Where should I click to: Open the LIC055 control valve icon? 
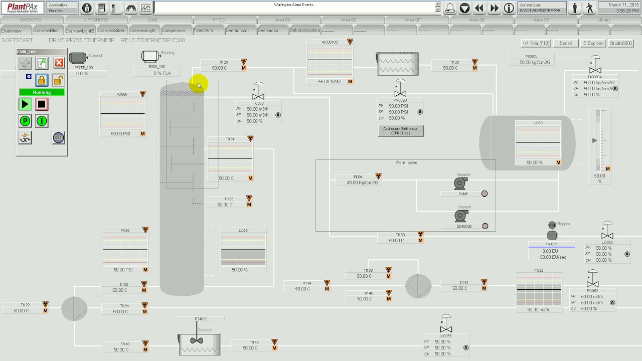click(x=446, y=324)
